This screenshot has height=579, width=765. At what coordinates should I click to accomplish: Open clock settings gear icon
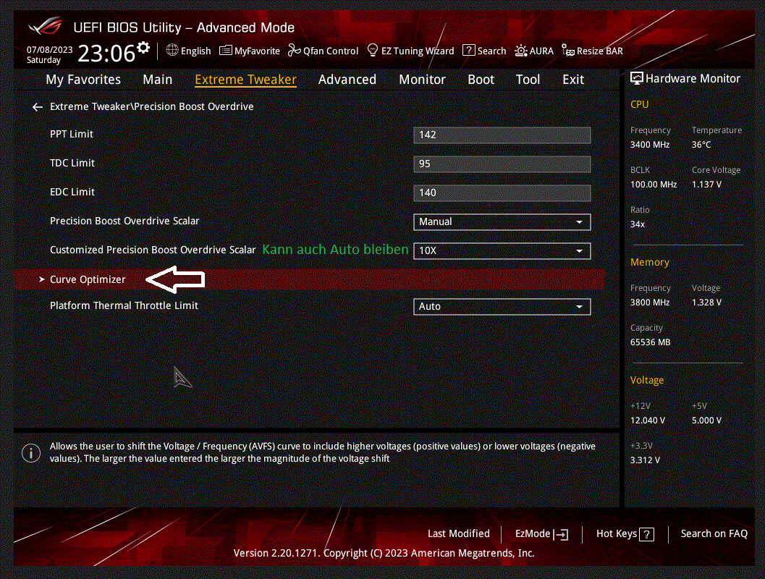click(143, 48)
